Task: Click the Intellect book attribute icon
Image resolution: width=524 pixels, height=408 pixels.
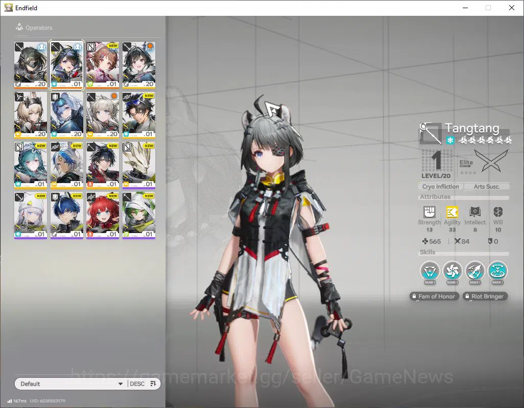Action: click(x=475, y=212)
